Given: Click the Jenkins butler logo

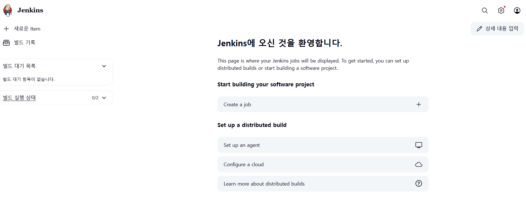Looking at the screenshot, I should tap(8, 10).
